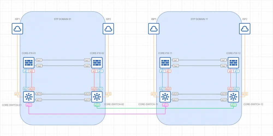Select the et20 port above CORE-SWITCH-12
Image resolution: width=273 pixels, height=136 pixels.
pos(231,89)
